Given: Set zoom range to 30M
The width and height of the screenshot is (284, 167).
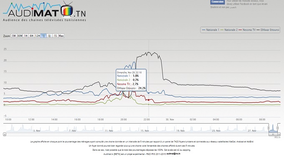Looking at the screenshot, I should [x=20, y=36].
